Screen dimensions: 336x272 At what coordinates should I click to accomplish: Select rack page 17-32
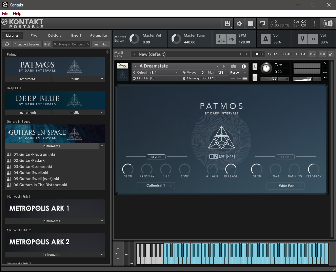272,54
